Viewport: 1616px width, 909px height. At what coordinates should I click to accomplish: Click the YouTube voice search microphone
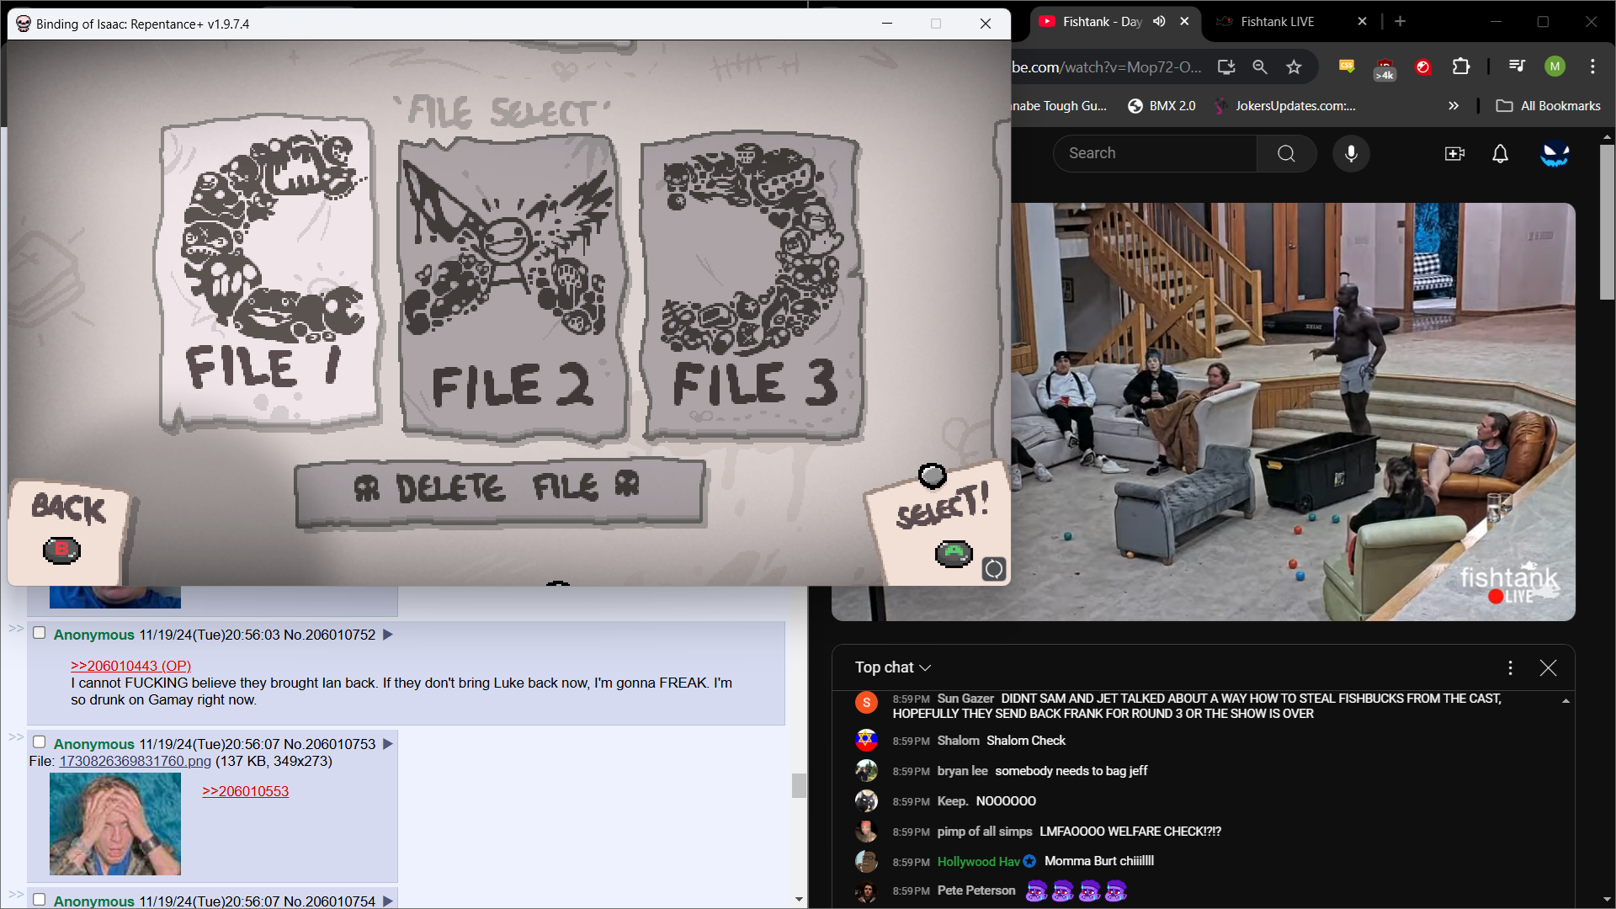(1351, 153)
